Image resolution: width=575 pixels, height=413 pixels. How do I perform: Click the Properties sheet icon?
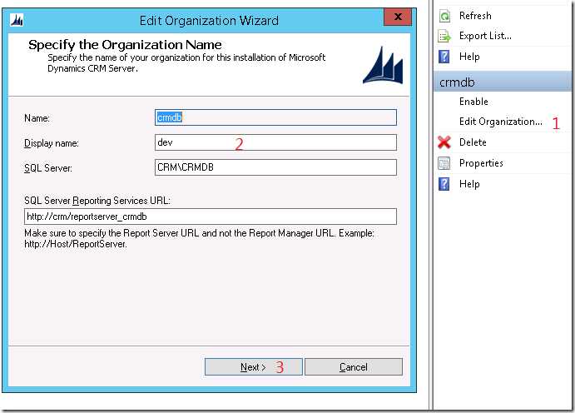click(x=444, y=163)
